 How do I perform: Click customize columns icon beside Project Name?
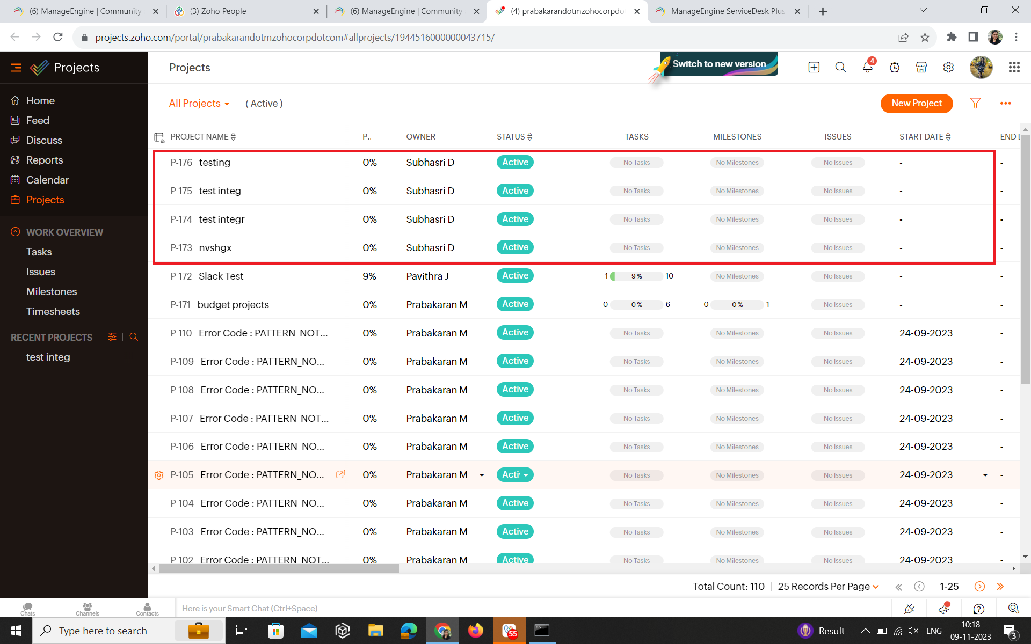click(x=159, y=137)
